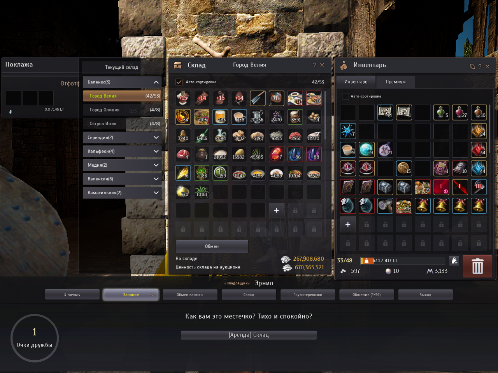Click the warehouse item grid scrollbar
498x373 pixels.
325,115
